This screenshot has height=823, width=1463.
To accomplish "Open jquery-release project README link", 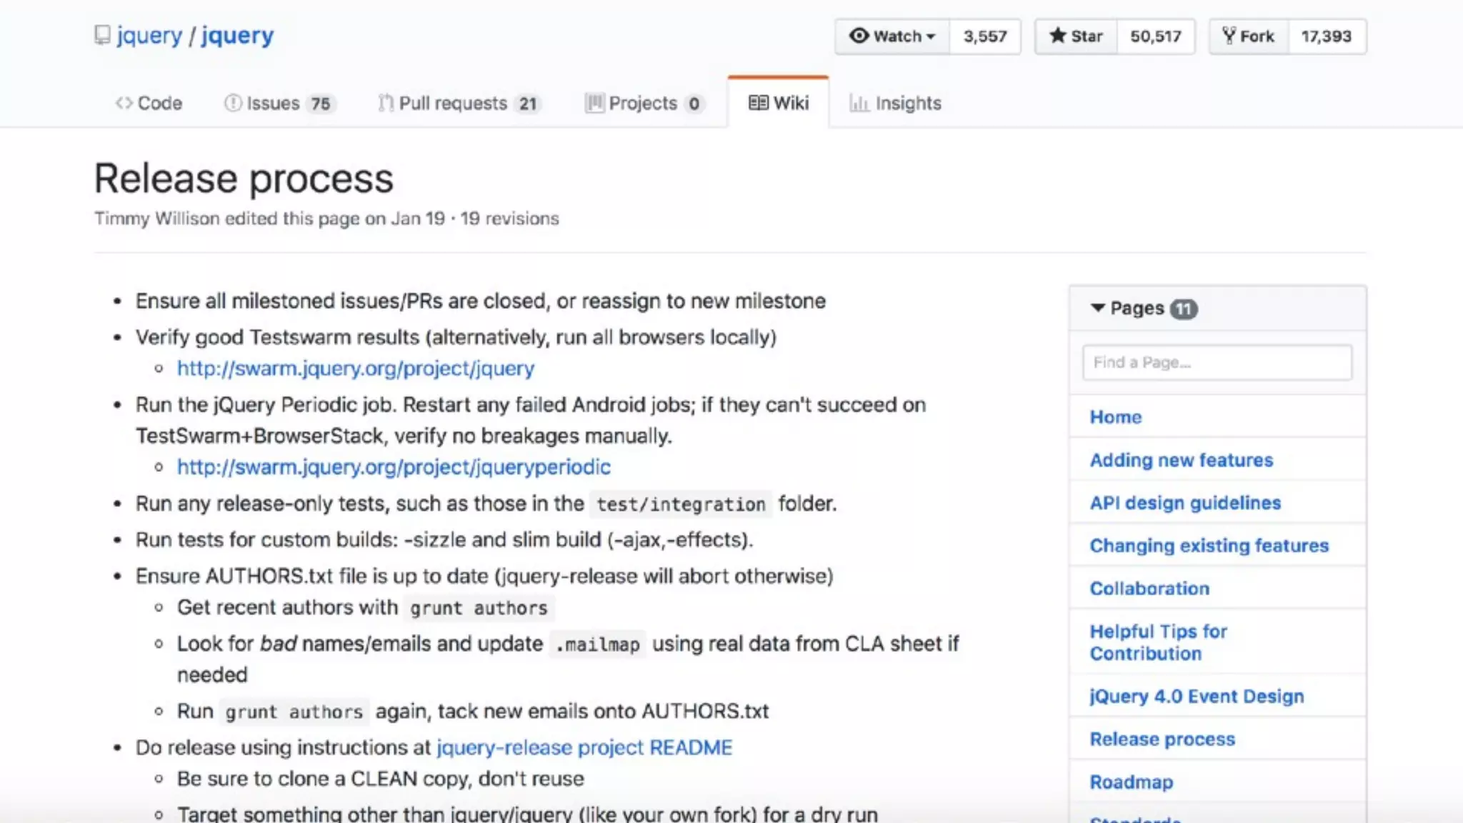I will click(584, 747).
